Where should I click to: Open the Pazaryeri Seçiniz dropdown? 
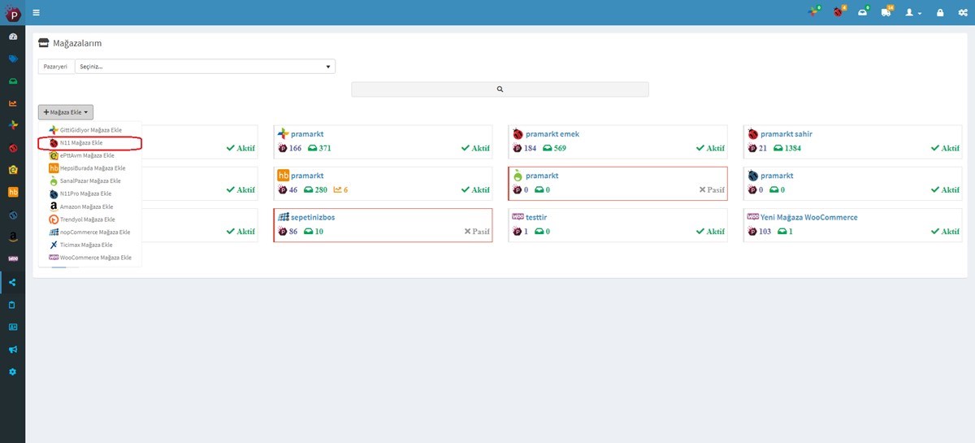[205, 67]
